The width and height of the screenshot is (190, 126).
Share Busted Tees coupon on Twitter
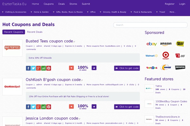pyautogui.click(x=33, y=68)
